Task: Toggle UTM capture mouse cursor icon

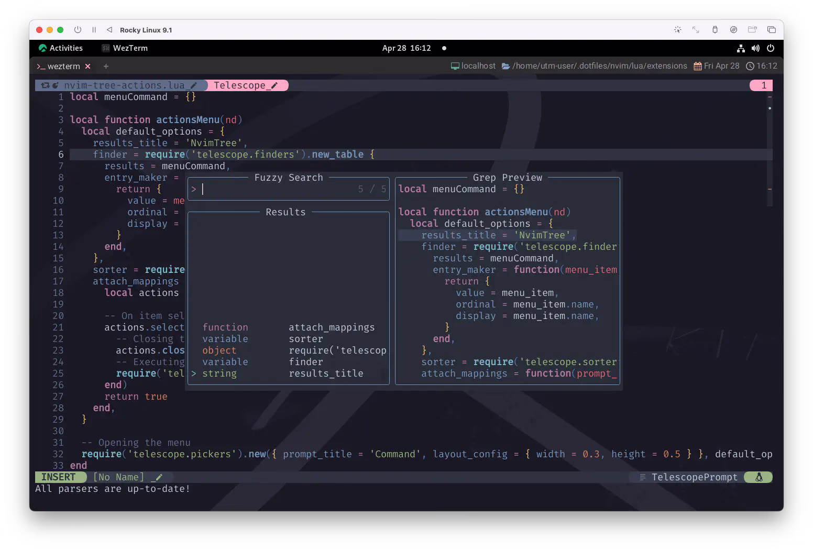Action: 677,30
